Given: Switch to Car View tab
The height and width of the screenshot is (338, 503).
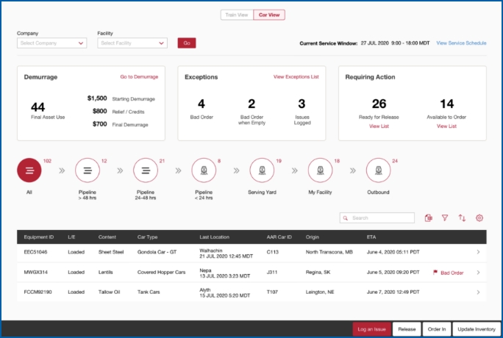Looking at the screenshot, I should 269,15.
